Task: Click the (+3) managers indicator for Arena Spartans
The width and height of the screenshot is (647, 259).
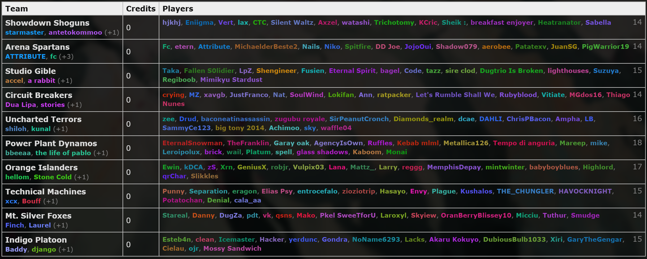Action: tap(66, 57)
